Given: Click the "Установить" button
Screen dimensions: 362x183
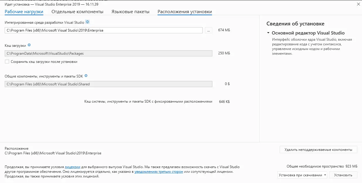Looking at the screenshot, I should (343, 175).
